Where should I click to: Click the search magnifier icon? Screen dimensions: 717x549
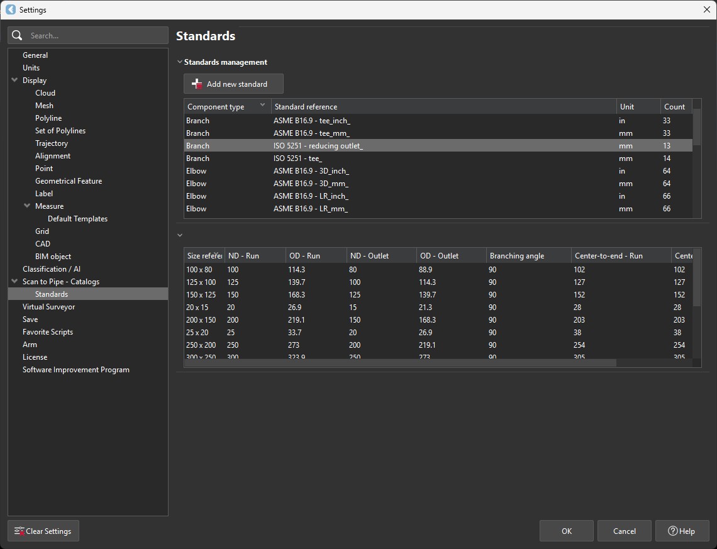[x=17, y=35]
